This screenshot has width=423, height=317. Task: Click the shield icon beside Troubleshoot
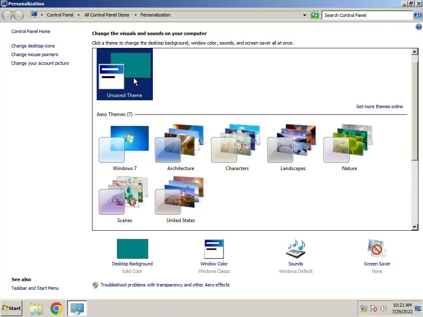pyautogui.click(x=95, y=285)
